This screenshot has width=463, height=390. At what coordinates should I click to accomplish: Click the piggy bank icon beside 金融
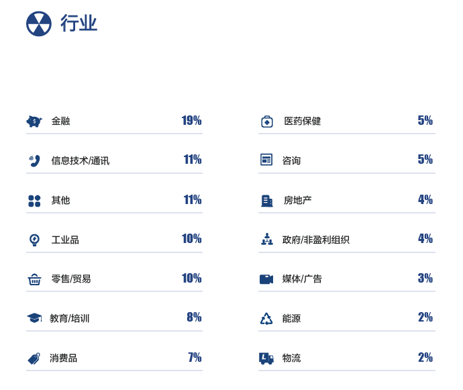[x=34, y=121]
